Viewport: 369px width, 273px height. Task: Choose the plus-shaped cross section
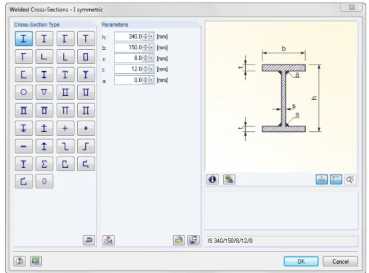pos(65,129)
